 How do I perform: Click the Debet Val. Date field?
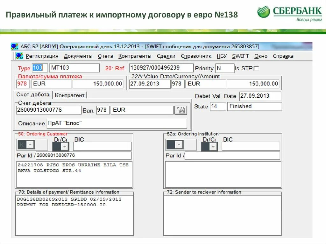pos(260,96)
